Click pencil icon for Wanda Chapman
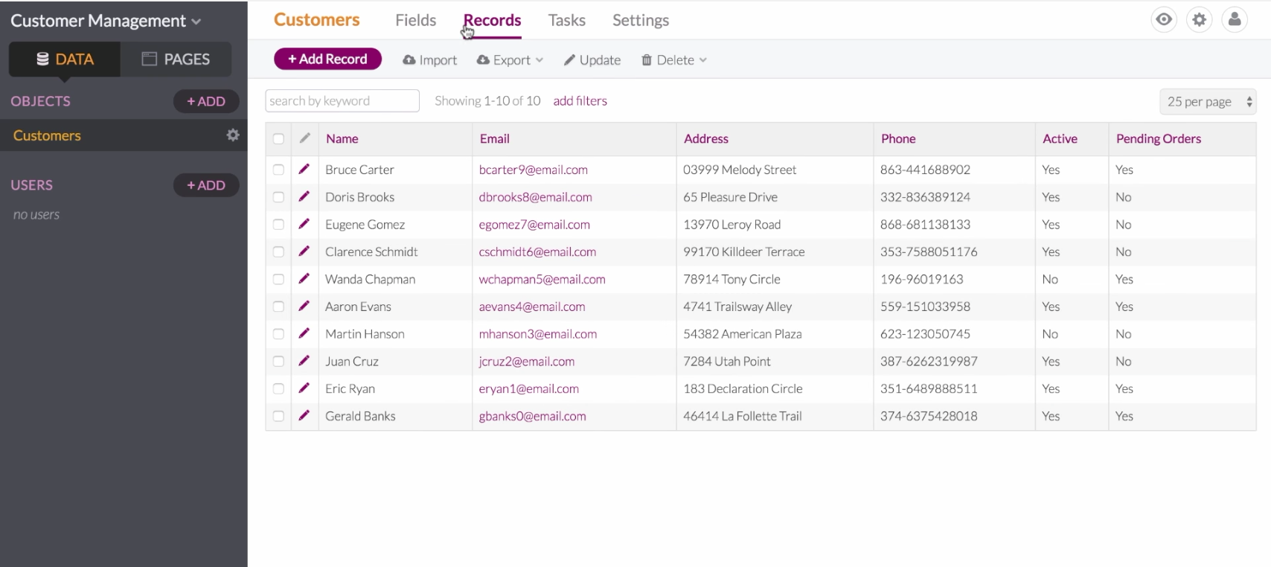This screenshot has width=1271, height=567. point(304,279)
